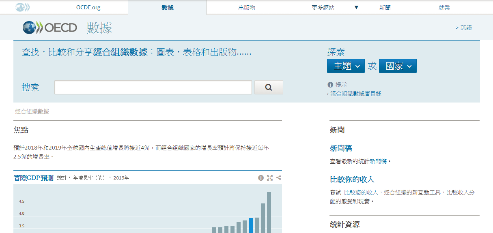Screen dimensions: 493x233
Task: Click the 新聞 sidebar section heading
Action: [x=337, y=130]
